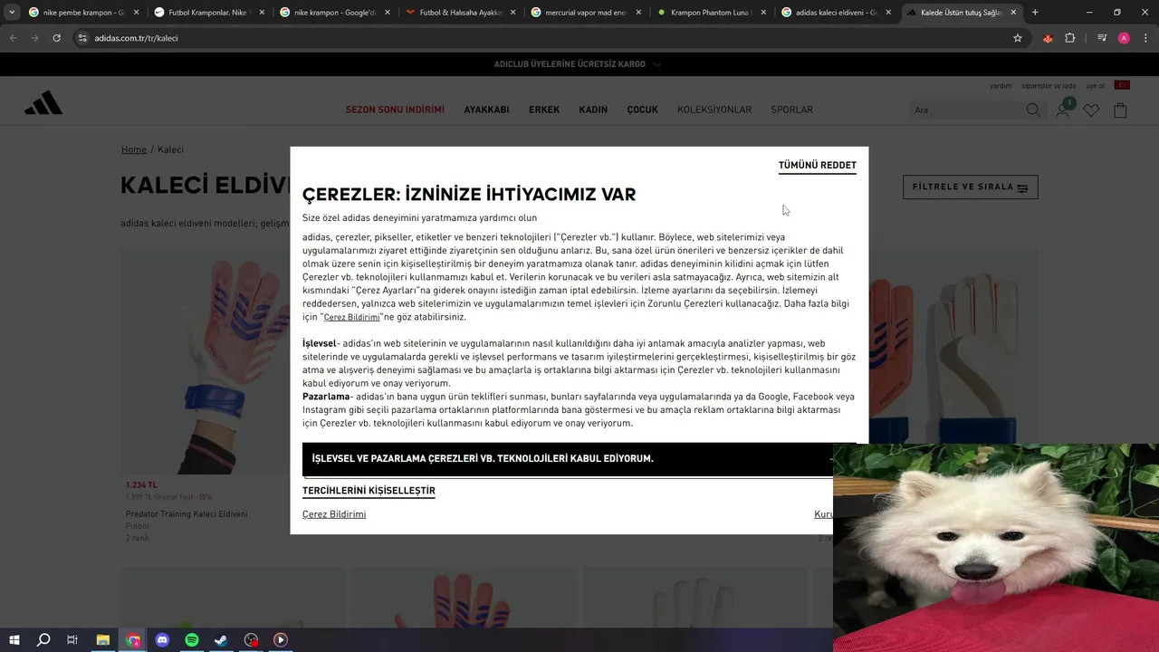Viewport: 1159px width, 652px height.
Task: View site information icon in address bar
Action: (x=82, y=38)
